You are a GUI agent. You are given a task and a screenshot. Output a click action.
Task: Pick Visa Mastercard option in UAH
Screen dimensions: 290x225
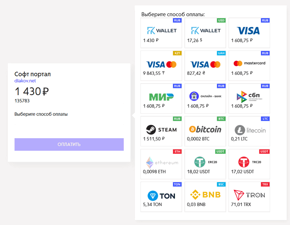(x=205, y=66)
